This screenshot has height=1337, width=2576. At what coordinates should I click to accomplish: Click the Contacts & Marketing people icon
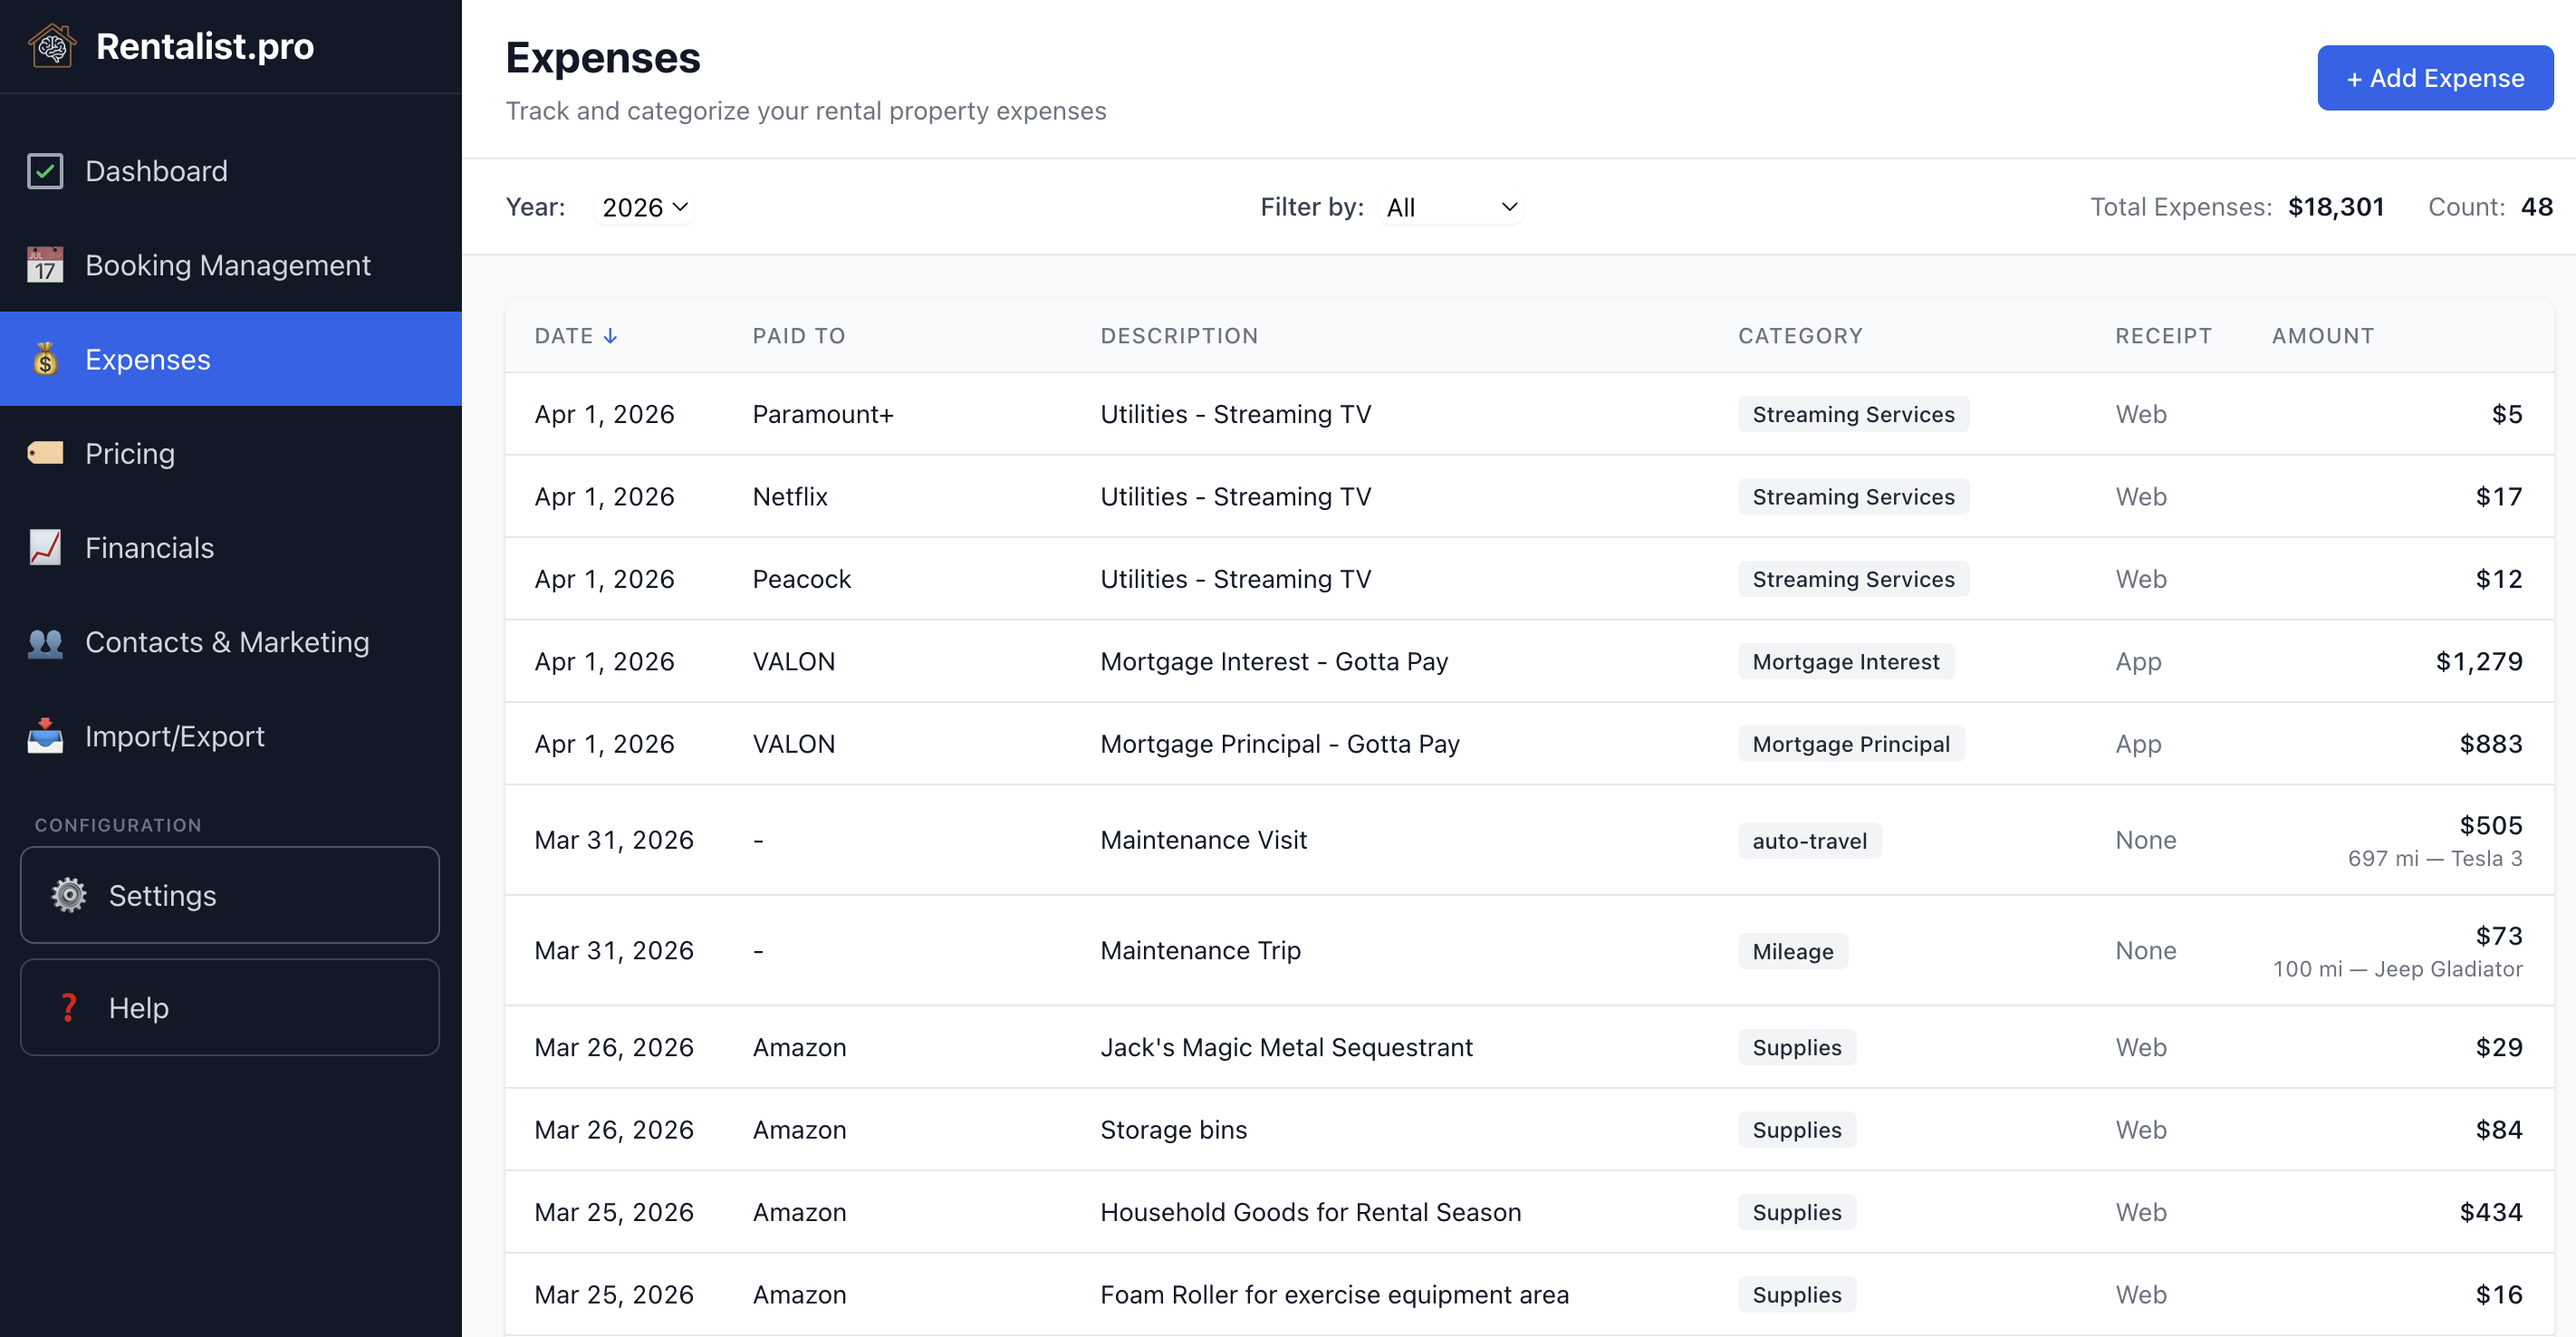pos(44,642)
